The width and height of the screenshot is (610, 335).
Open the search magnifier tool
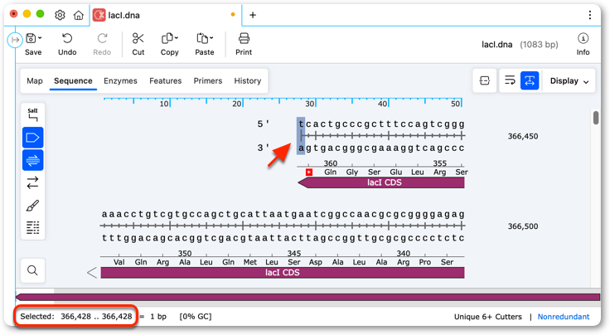coord(32,270)
